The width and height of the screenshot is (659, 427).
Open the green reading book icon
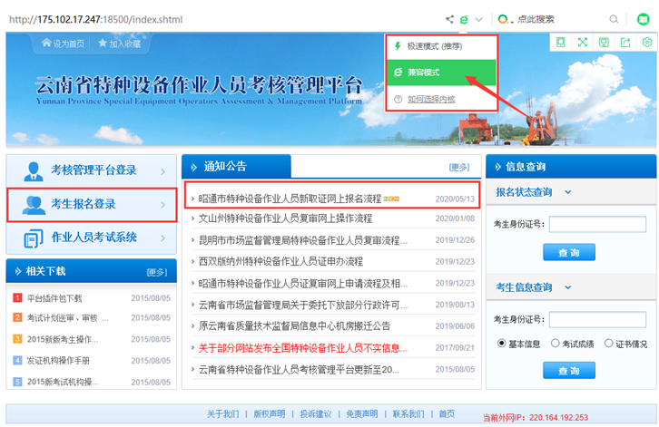[643, 19]
